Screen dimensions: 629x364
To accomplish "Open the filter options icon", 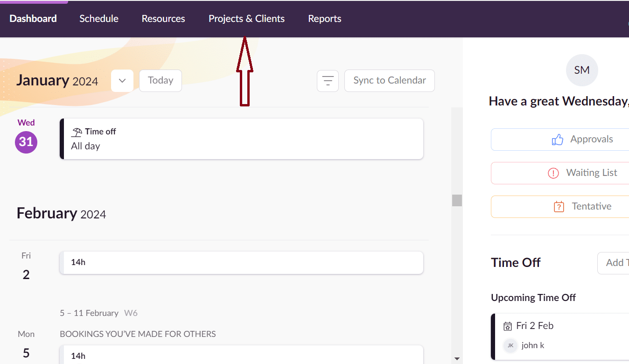I will pos(328,81).
